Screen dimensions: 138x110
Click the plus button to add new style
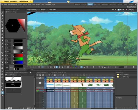point(13,90)
